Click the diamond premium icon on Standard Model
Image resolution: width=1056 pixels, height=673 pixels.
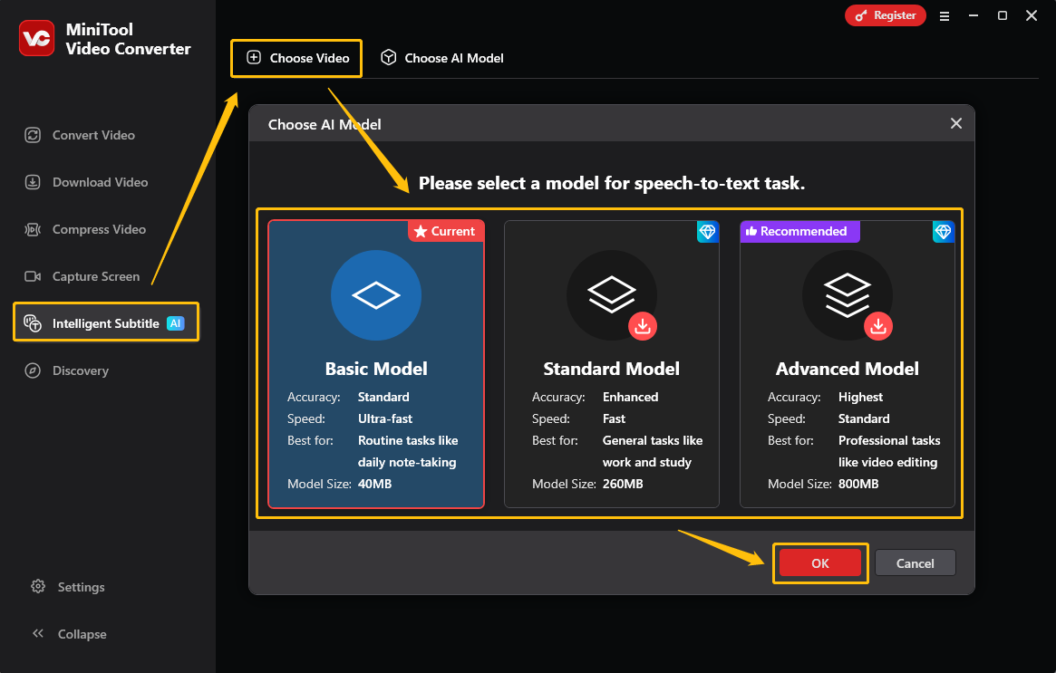click(x=708, y=232)
